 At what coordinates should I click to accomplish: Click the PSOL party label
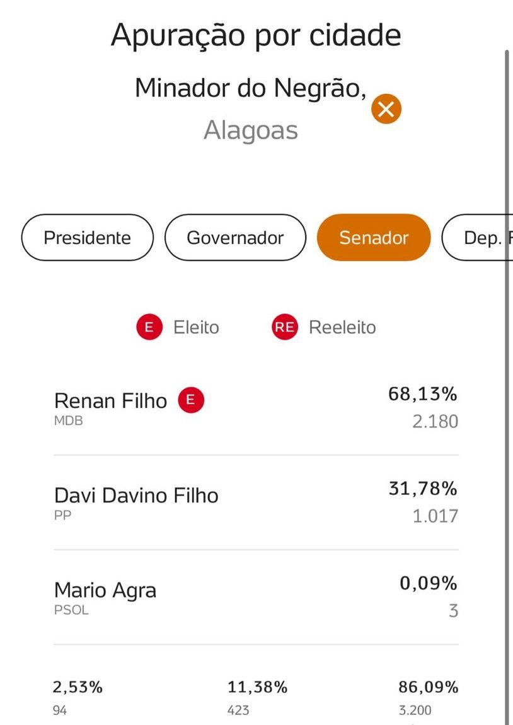(x=71, y=610)
